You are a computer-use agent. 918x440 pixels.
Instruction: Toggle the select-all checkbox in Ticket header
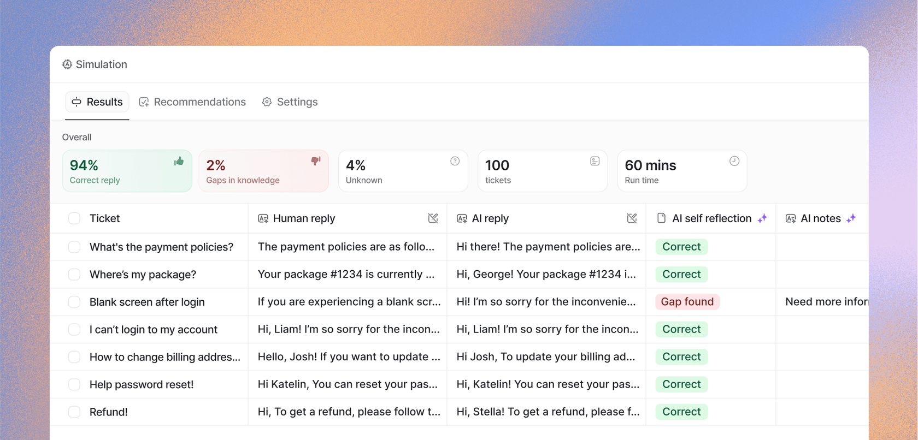point(74,218)
